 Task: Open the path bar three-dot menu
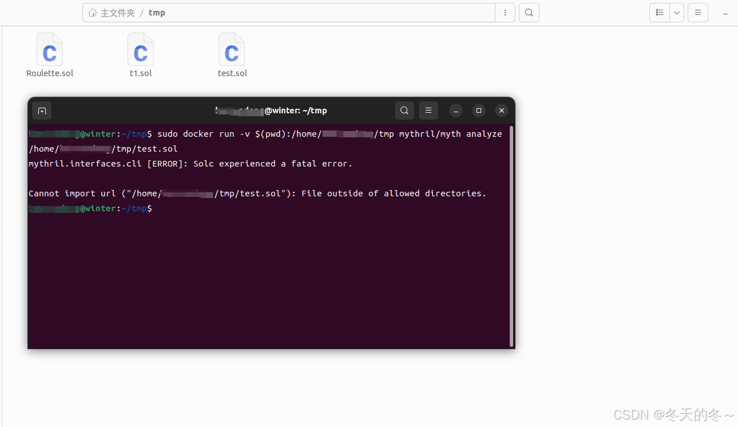[x=505, y=13]
